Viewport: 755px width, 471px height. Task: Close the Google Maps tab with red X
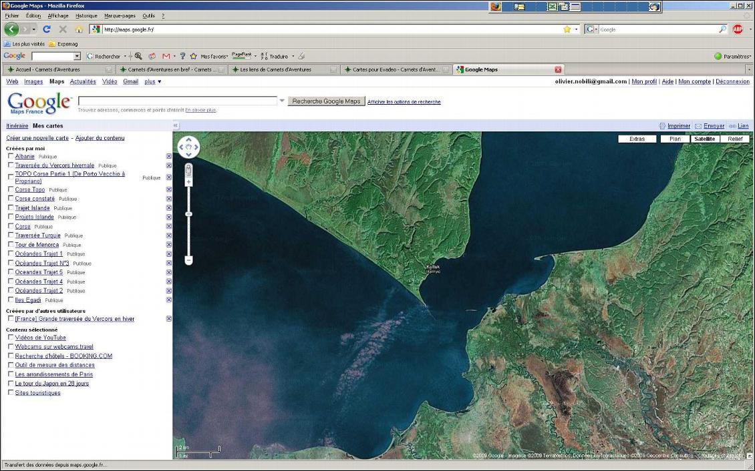click(x=558, y=69)
